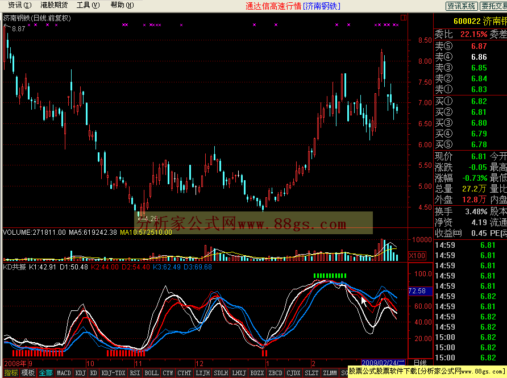Select the ZLMM indicator tab

coord(330,373)
